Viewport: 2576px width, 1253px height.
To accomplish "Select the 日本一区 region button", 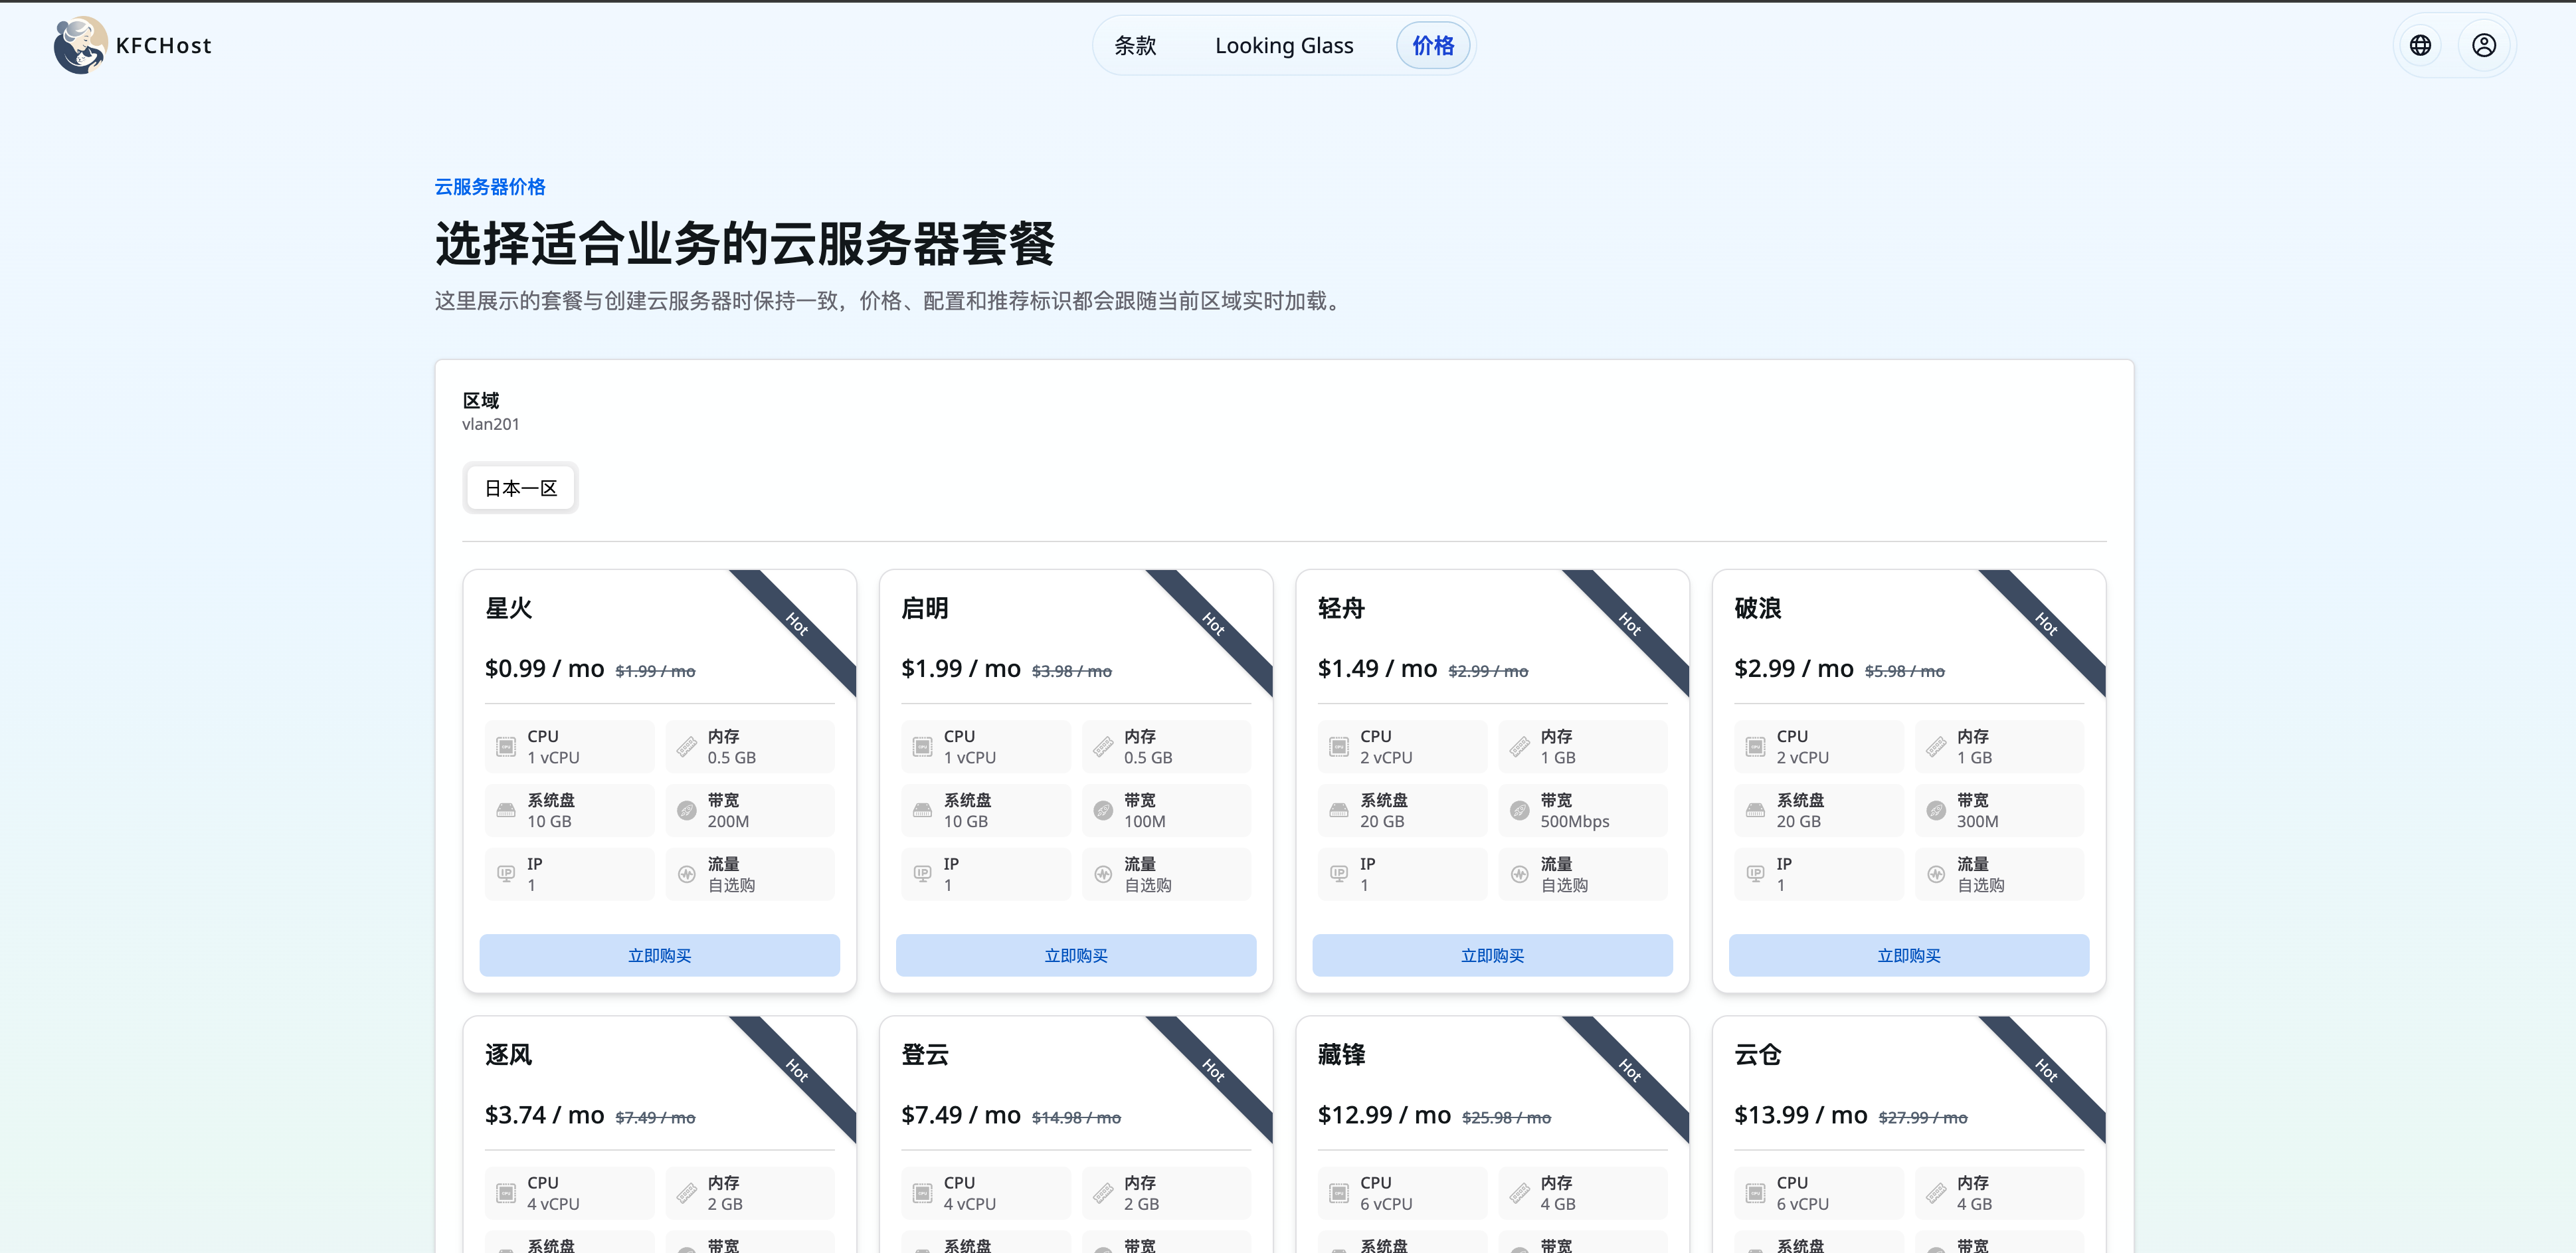I will click(521, 488).
